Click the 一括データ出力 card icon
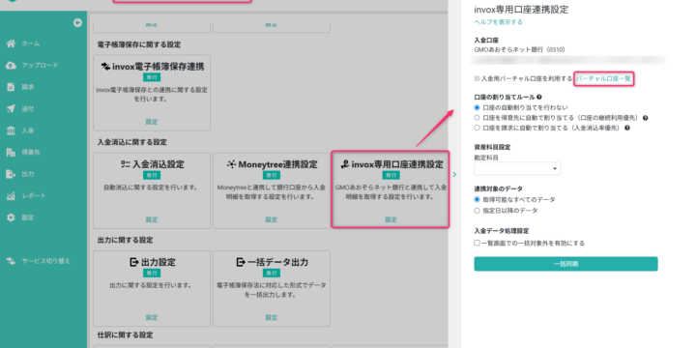 pyautogui.click(x=241, y=262)
